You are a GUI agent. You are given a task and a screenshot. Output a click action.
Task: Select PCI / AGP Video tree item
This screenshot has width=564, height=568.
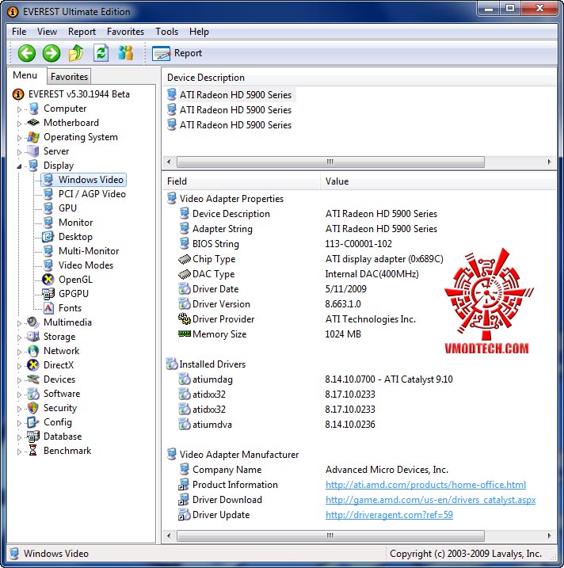[92, 194]
